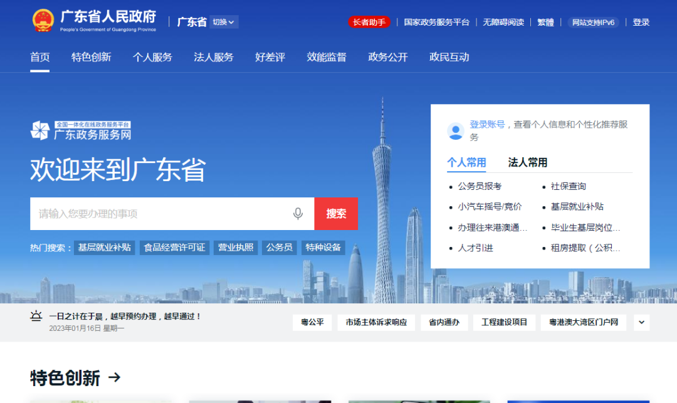Click the user avatar icon in login panel
This screenshot has height=403, width=677.
tap(456, 131)
